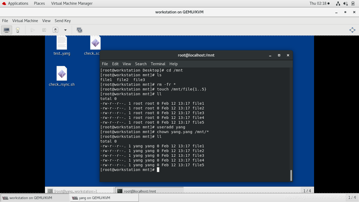Open the Applications menu
The width and height of the screenshot is (359, 202).
coord(18,3)
